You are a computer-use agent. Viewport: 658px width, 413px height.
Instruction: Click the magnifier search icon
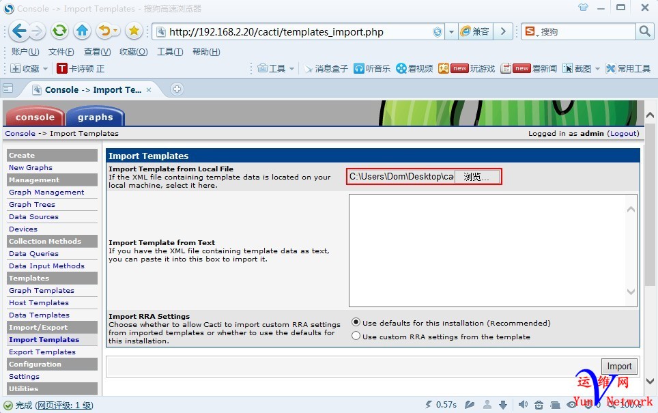coord(644,31)
